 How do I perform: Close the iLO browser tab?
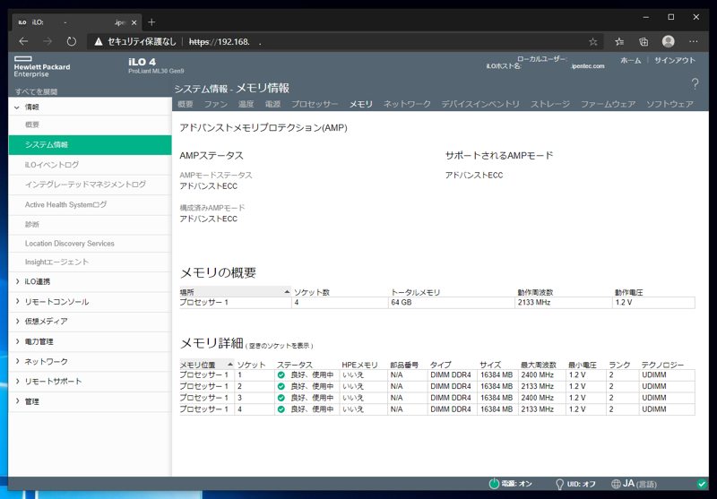pos(134,22)
